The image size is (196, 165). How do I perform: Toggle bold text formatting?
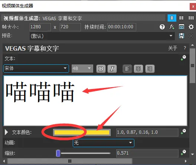101,69
